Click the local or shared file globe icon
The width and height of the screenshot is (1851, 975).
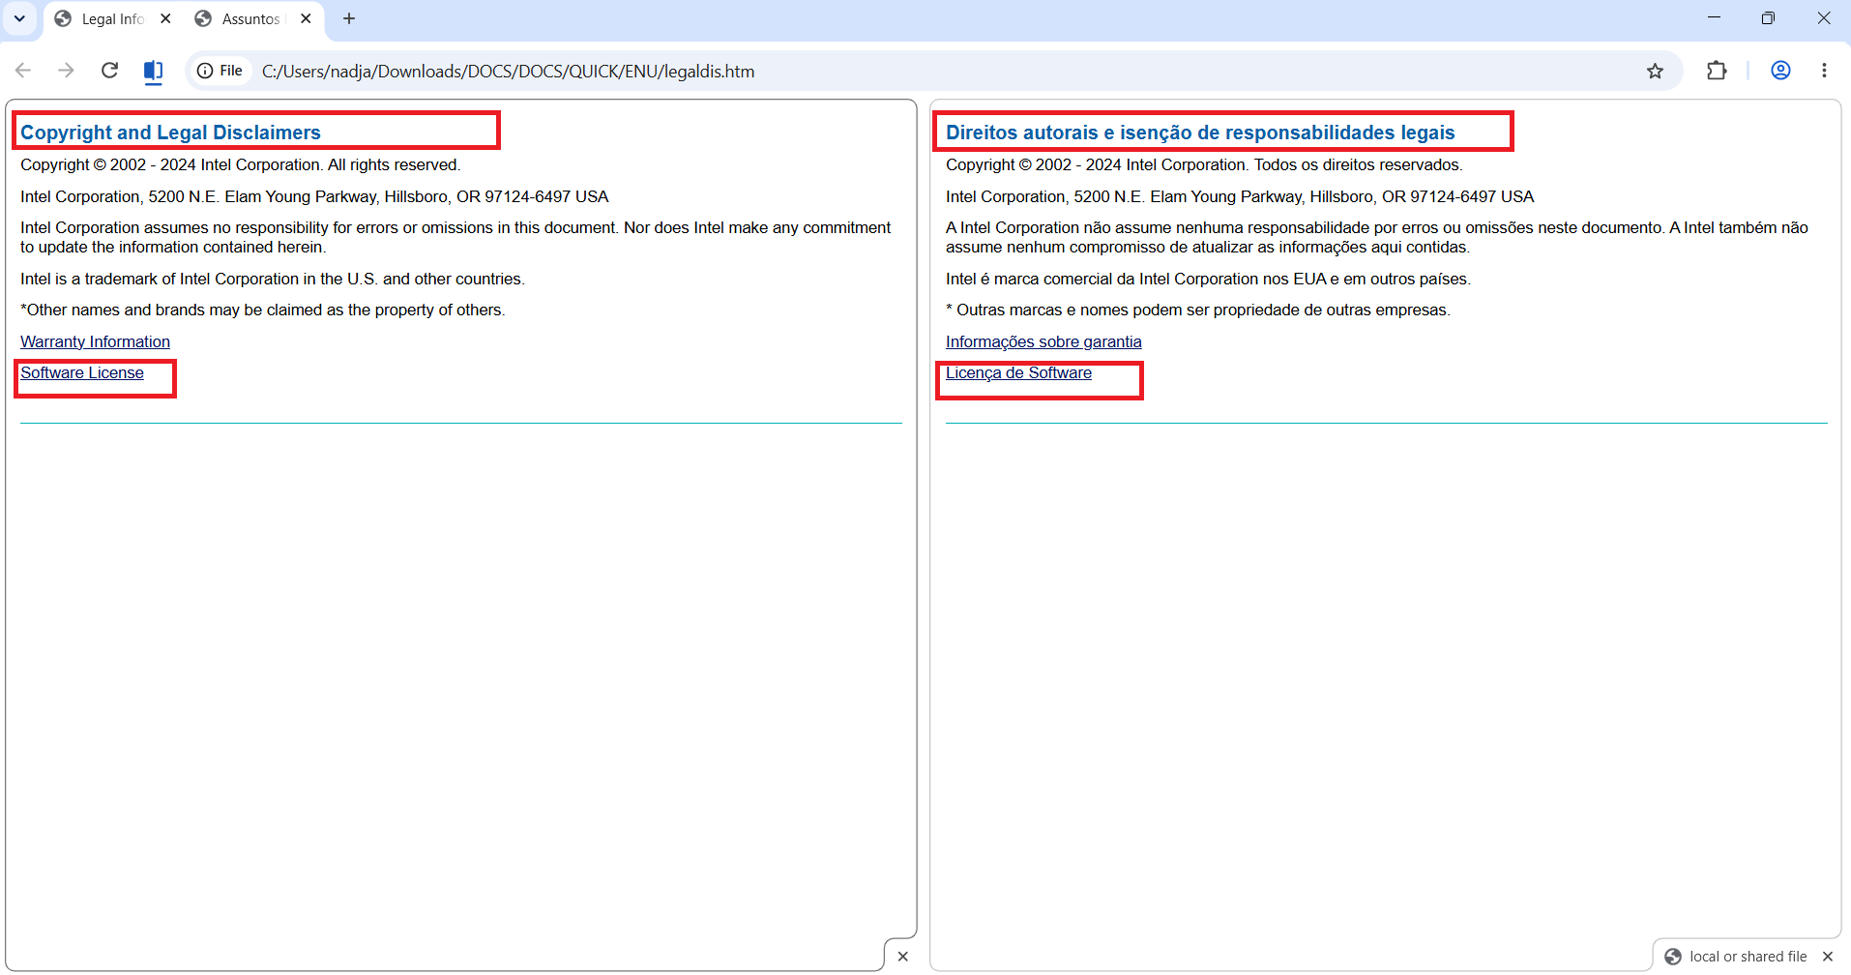pos(1673,957)
